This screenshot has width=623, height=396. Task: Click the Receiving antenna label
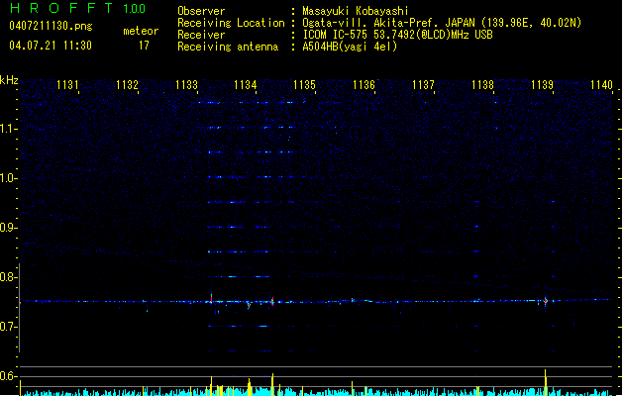pyautogui.click(x=228, y=47)
